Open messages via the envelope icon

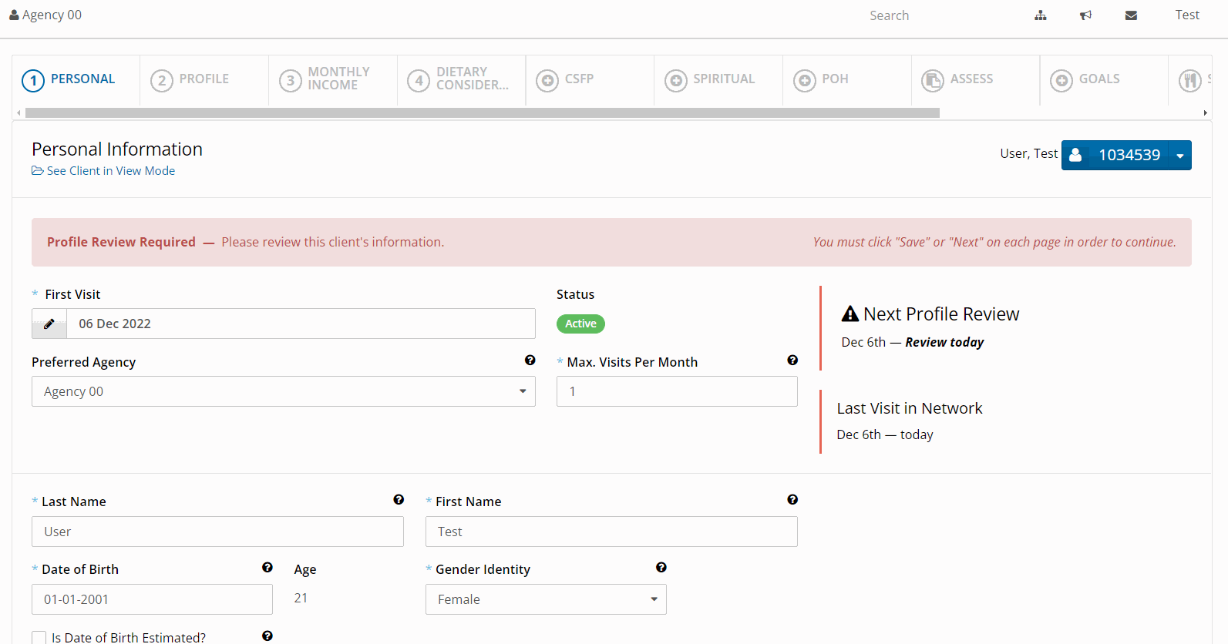coord(1131,15)
